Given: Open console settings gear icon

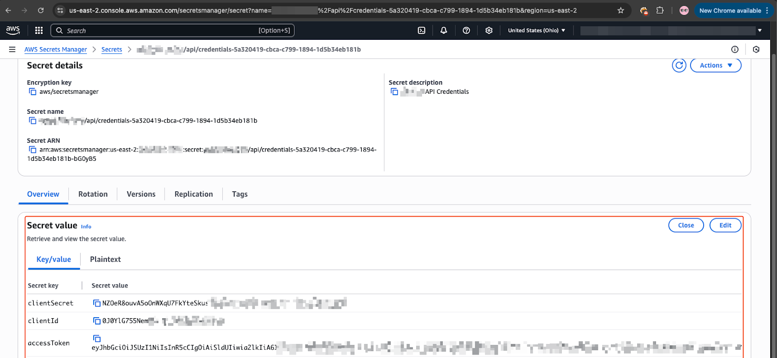Looking at the screenshot, I should (x=489, y=30).
